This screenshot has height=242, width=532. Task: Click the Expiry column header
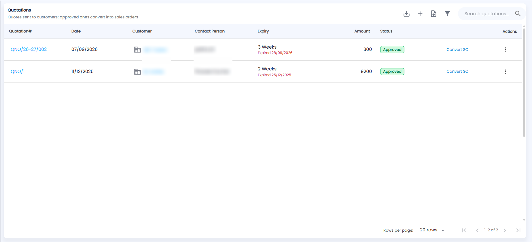(263, 31)
